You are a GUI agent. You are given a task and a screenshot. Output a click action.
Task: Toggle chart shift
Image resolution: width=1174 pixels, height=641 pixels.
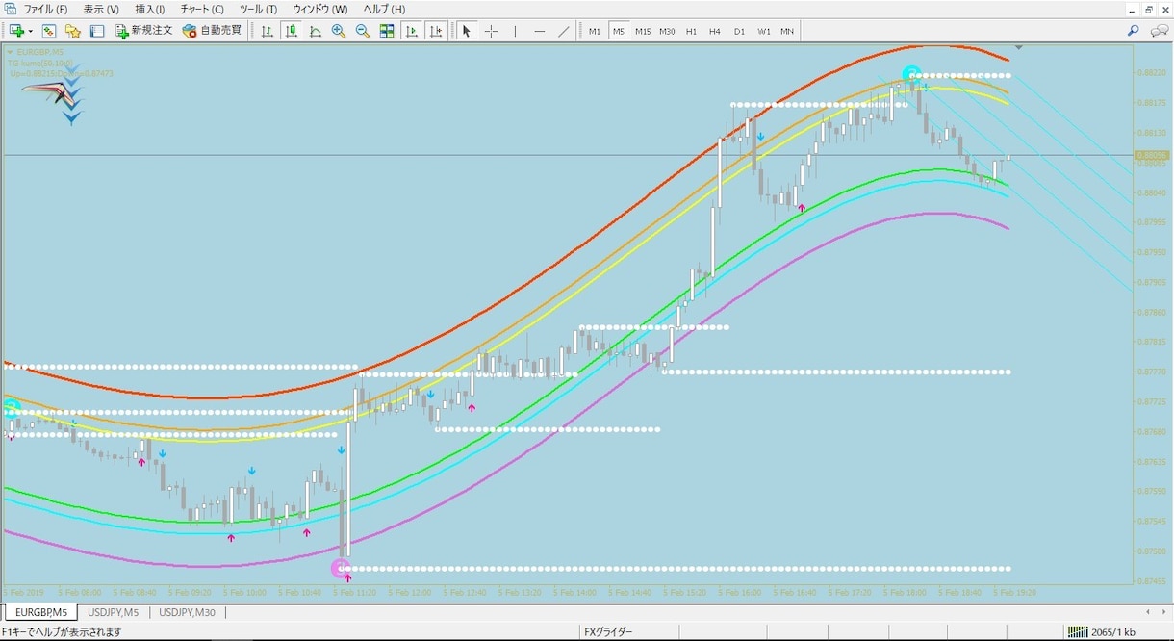[436, 31]
